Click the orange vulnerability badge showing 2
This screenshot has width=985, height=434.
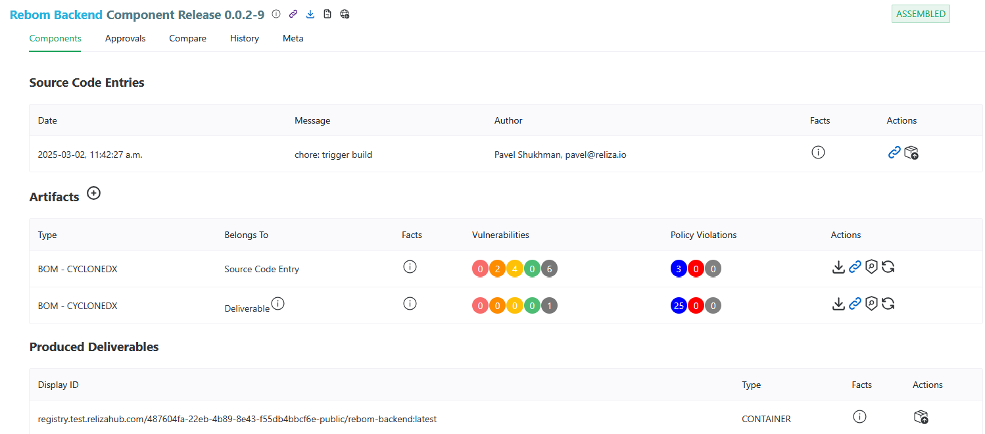click(x=497, y=268)
